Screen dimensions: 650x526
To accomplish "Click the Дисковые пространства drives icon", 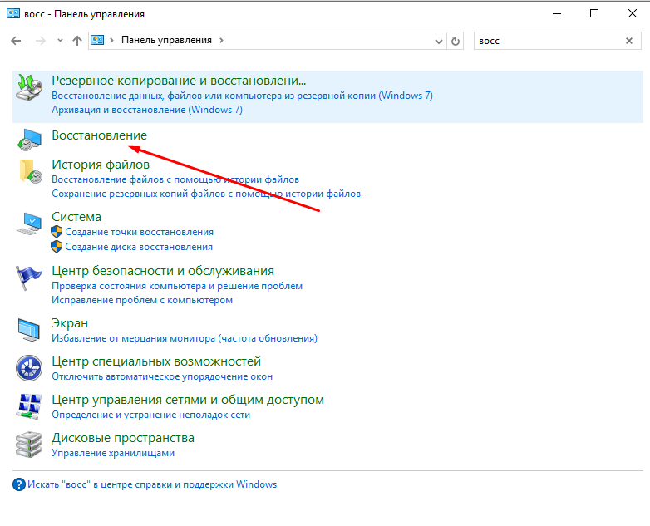I will pyautogui.click(x=29, y=445).
